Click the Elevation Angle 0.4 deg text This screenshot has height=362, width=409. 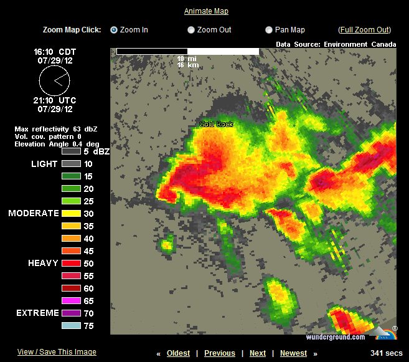coord(57,144)
